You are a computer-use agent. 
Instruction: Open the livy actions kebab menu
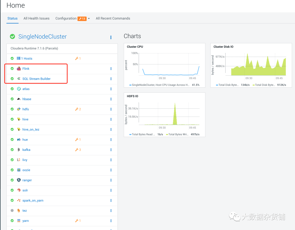tap(111, 160)
